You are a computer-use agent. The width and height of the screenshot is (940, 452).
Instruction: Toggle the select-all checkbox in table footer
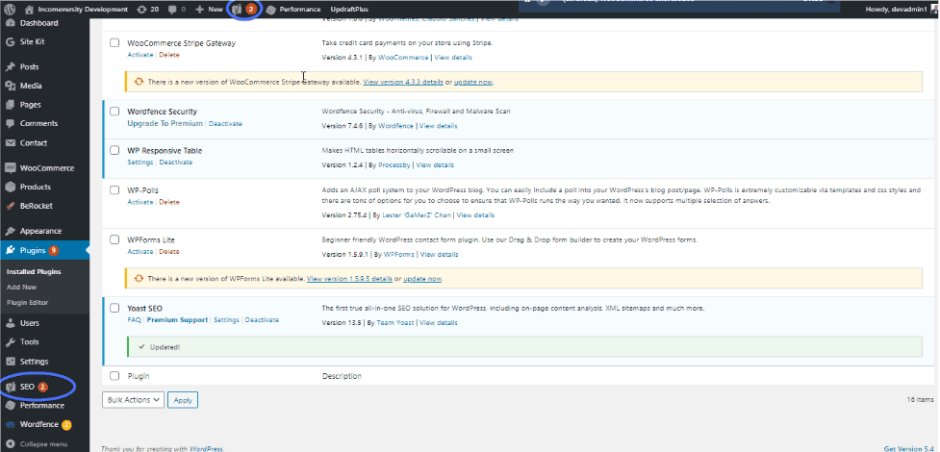coord(114,376)
